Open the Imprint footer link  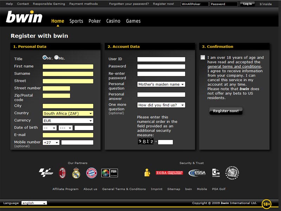pyautogui.click(x=157, y=189)
